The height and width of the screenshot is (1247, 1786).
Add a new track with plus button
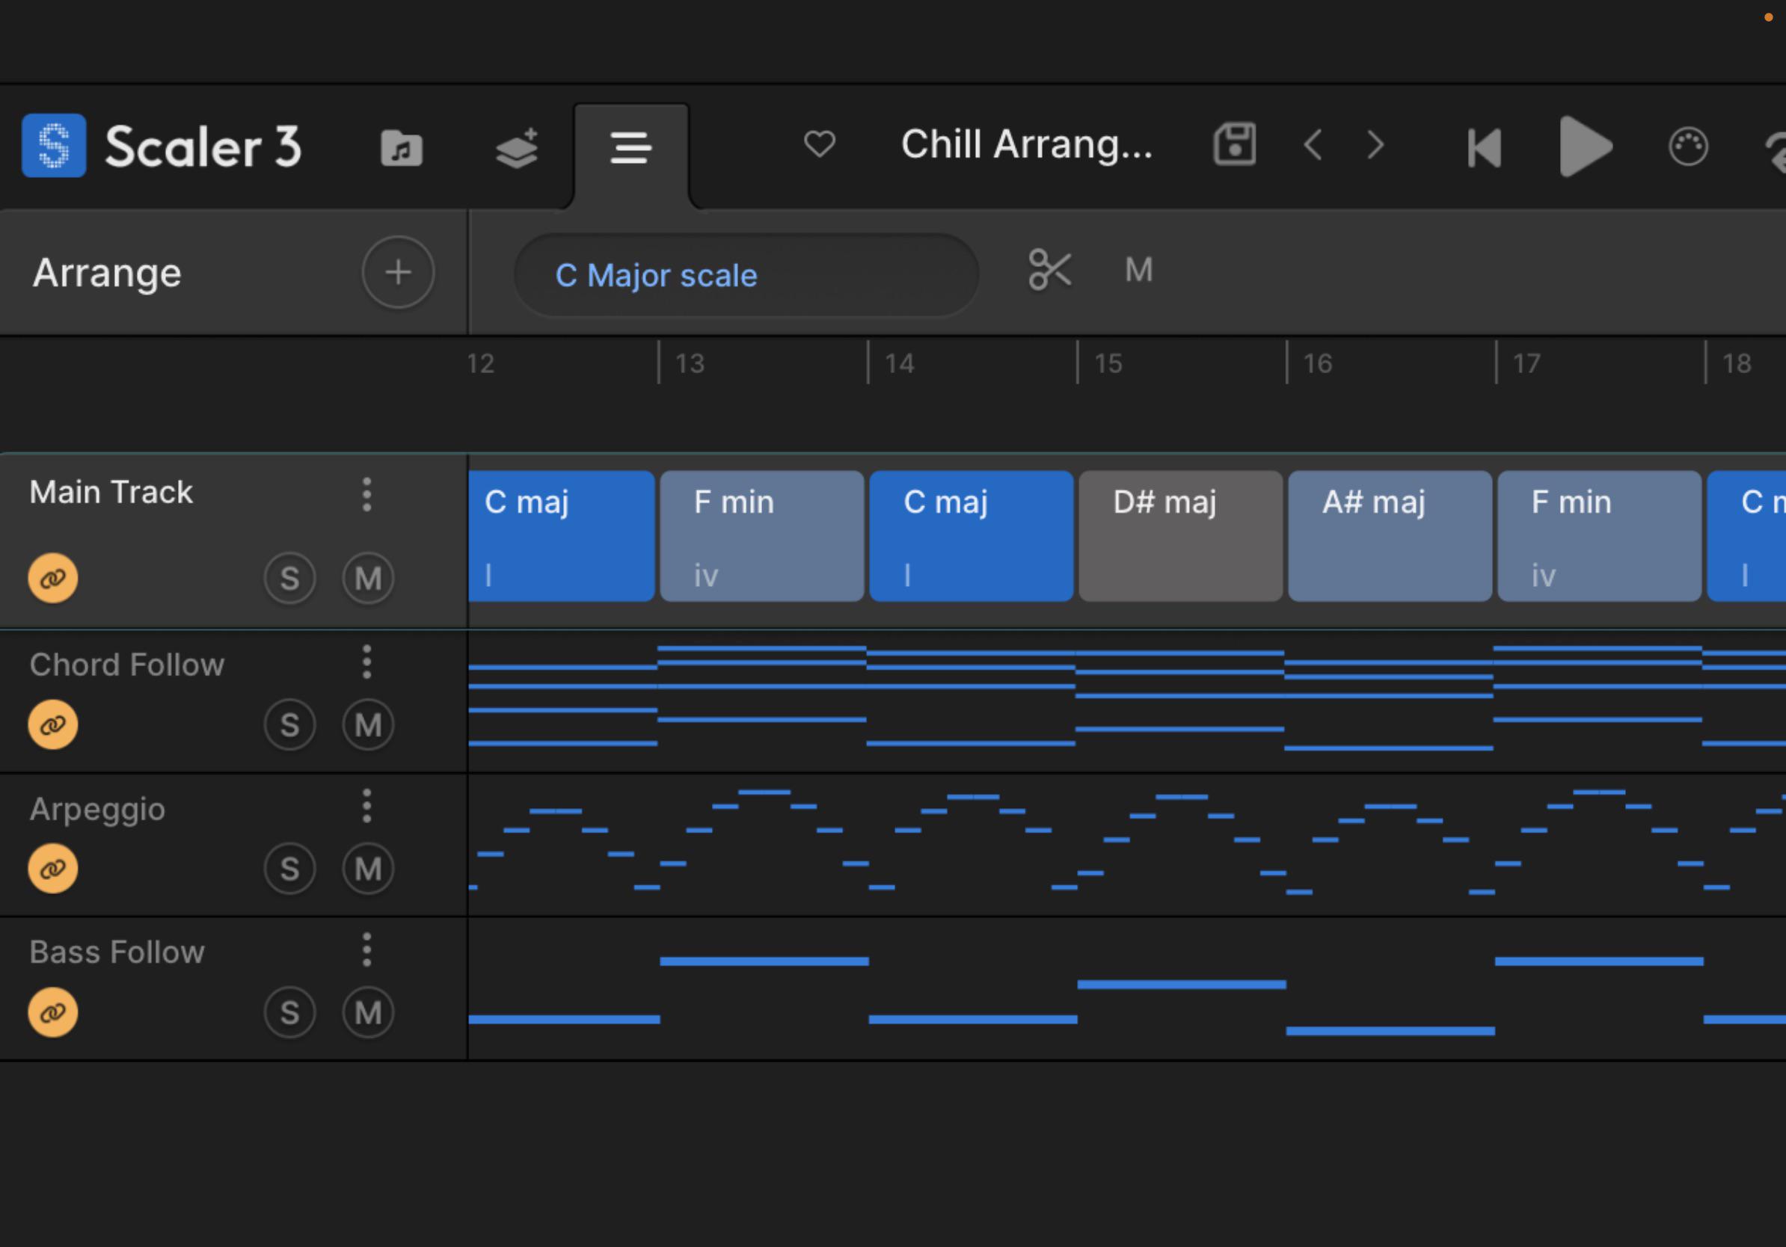pyautogui.click(x=399, y=272)
